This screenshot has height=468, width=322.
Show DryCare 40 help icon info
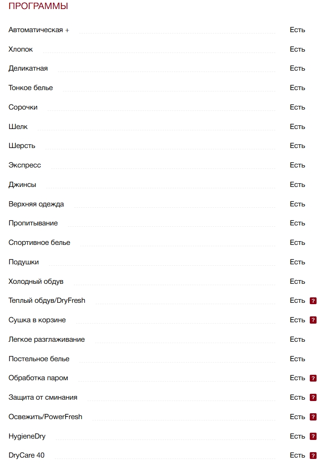[x=313, y=456]
